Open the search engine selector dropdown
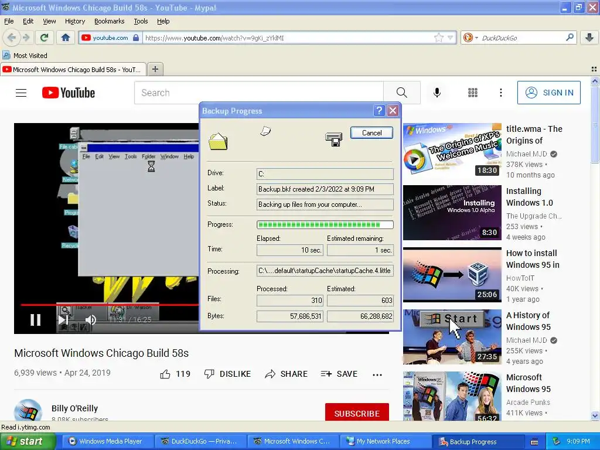This screenshot has width=600, height=450. pos(471,37)
